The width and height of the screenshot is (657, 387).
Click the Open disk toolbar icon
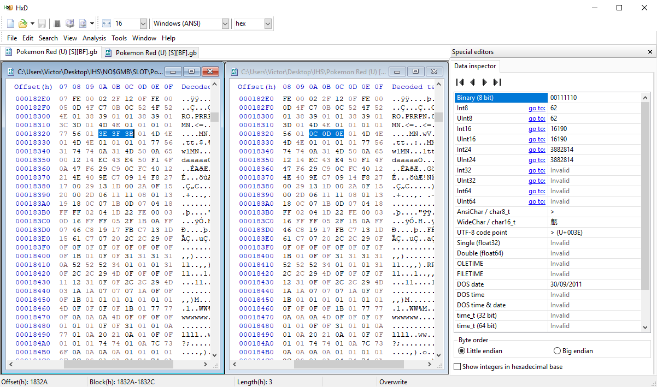pyautogui.click(x=70, y=23)
